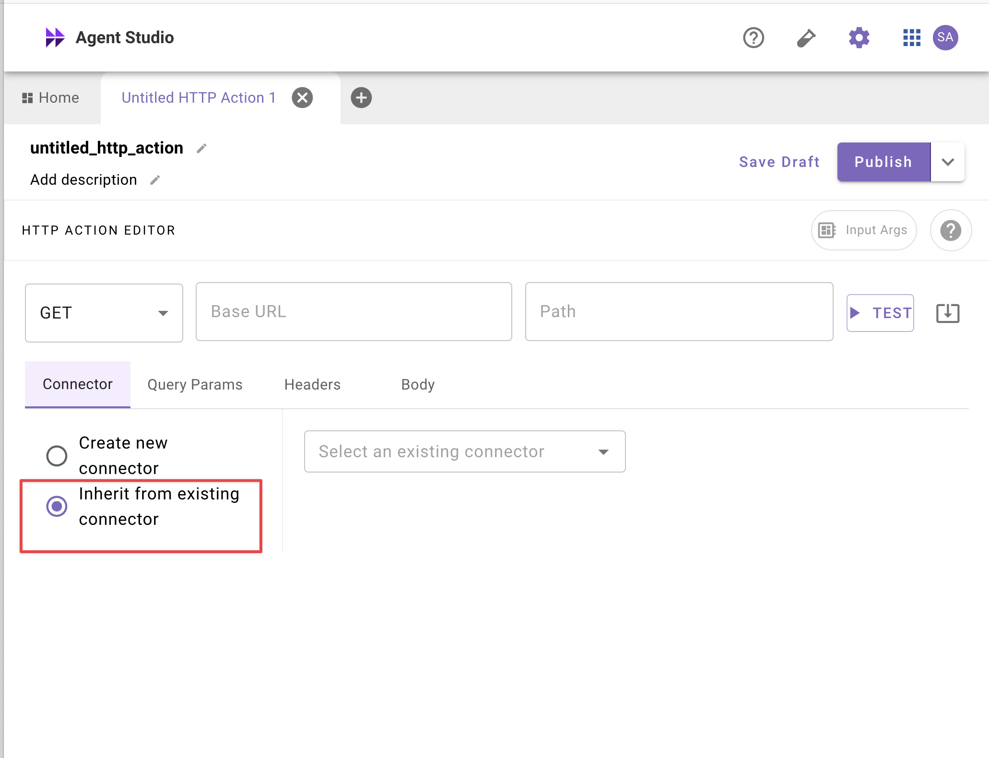The image size is (989, 758).
Task: Open the SA user avatar menu
Action: click(945, 37)
